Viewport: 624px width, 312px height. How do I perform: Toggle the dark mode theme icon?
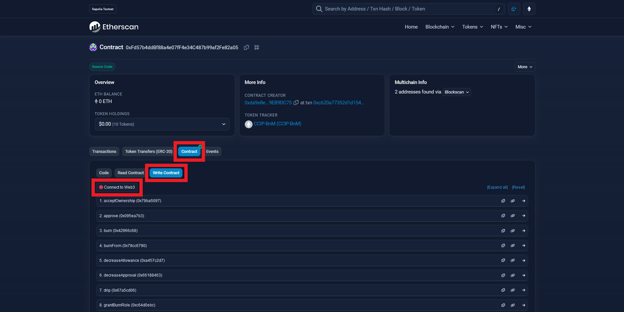514,9
